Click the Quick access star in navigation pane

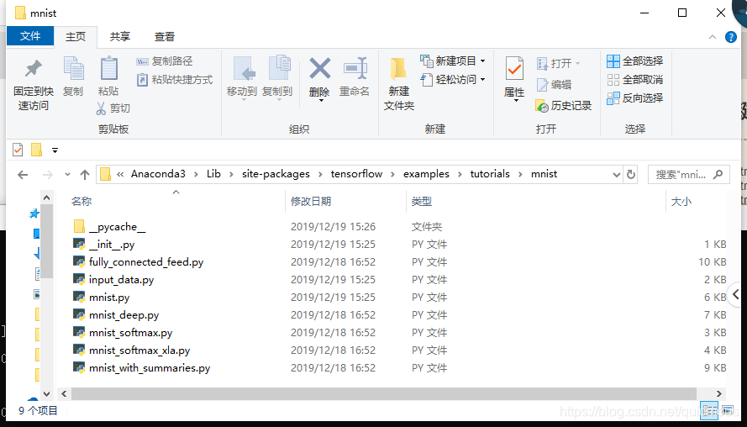coord(34,213)
